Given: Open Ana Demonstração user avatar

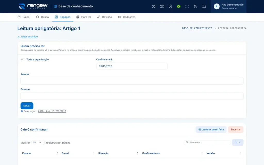Looking at the screenshot, I should click(217, 6).
